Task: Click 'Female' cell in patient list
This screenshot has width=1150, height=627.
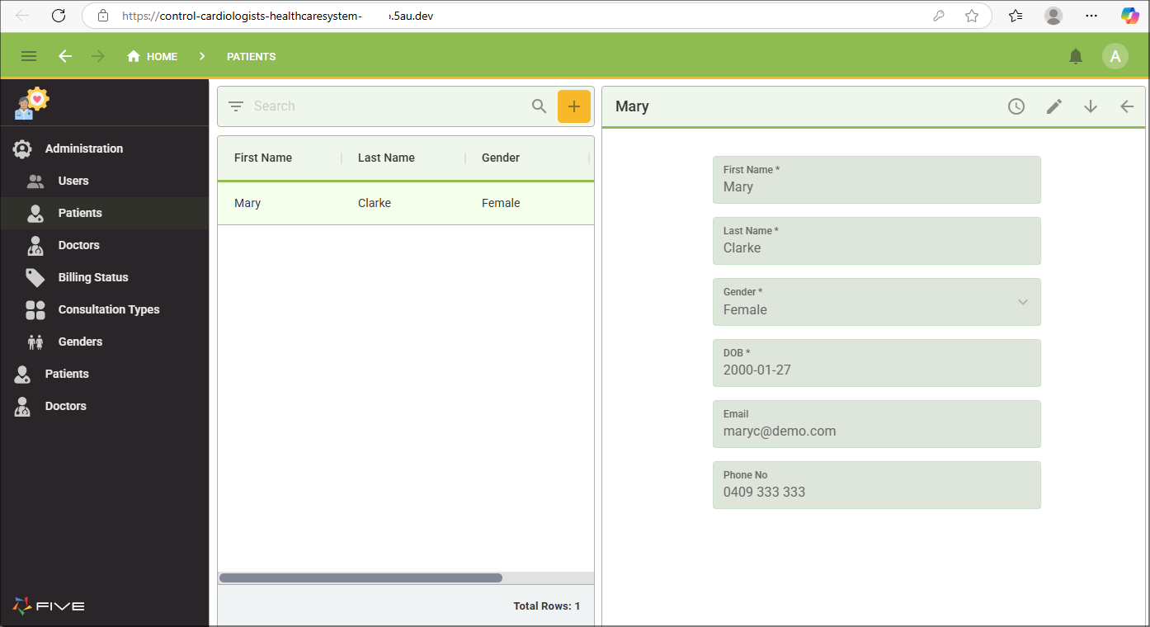Action: [x=501, y=203]
